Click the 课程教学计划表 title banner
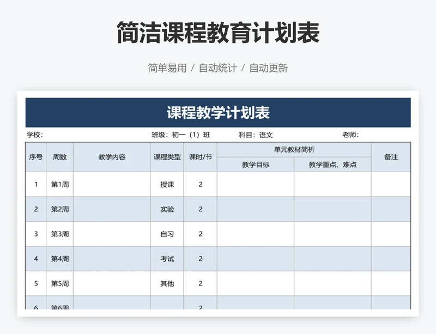Screen dimensions: 436x334 pyautogui.click(x=218, y=113)
